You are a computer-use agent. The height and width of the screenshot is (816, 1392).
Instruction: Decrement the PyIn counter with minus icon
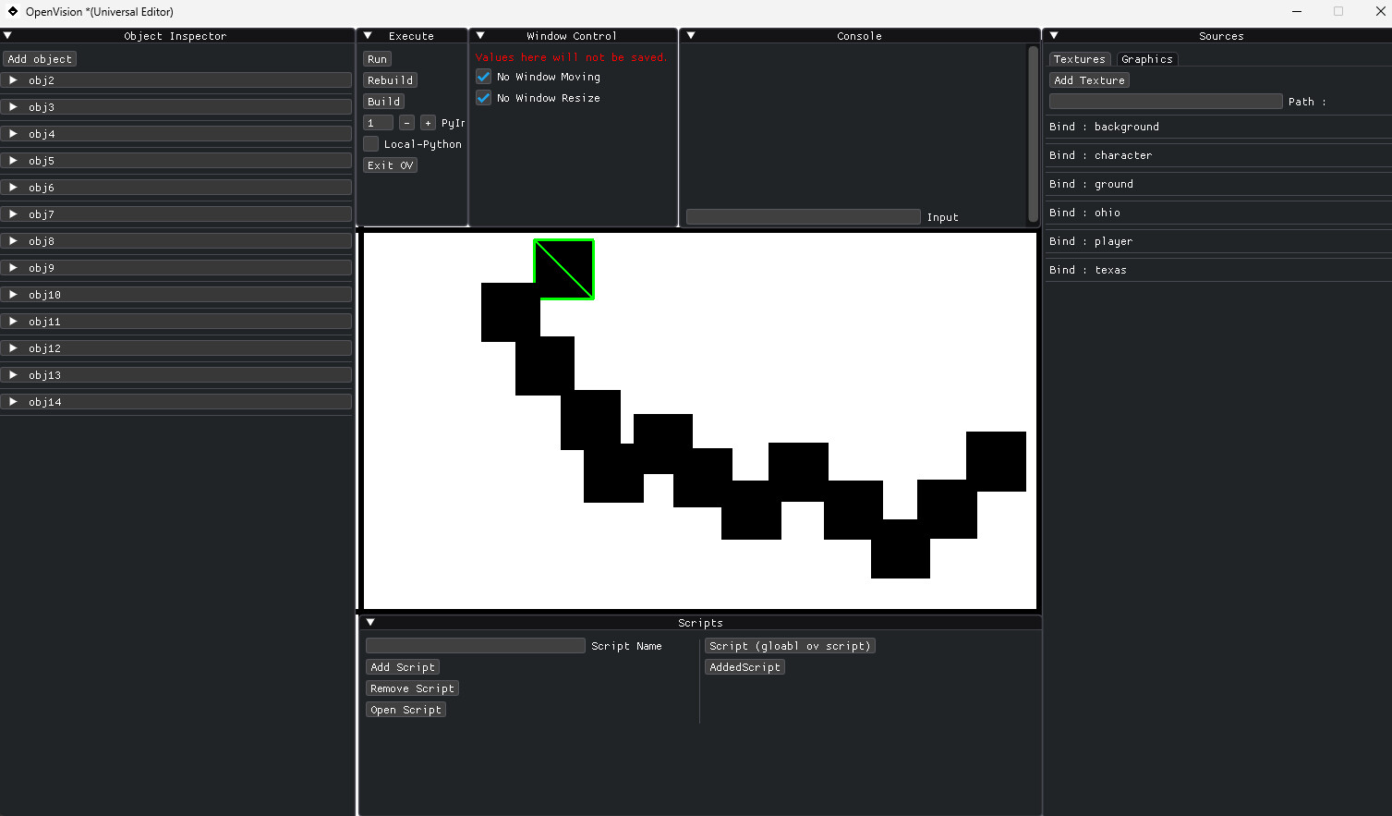(x=406, y=122)
